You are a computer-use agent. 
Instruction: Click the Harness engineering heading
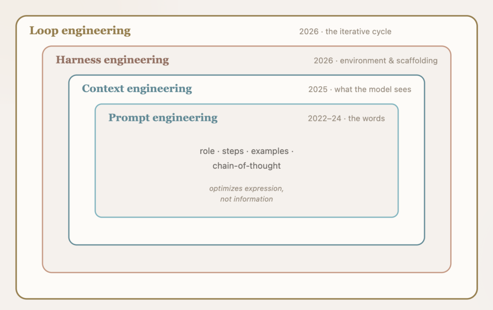tap(112, 60)
